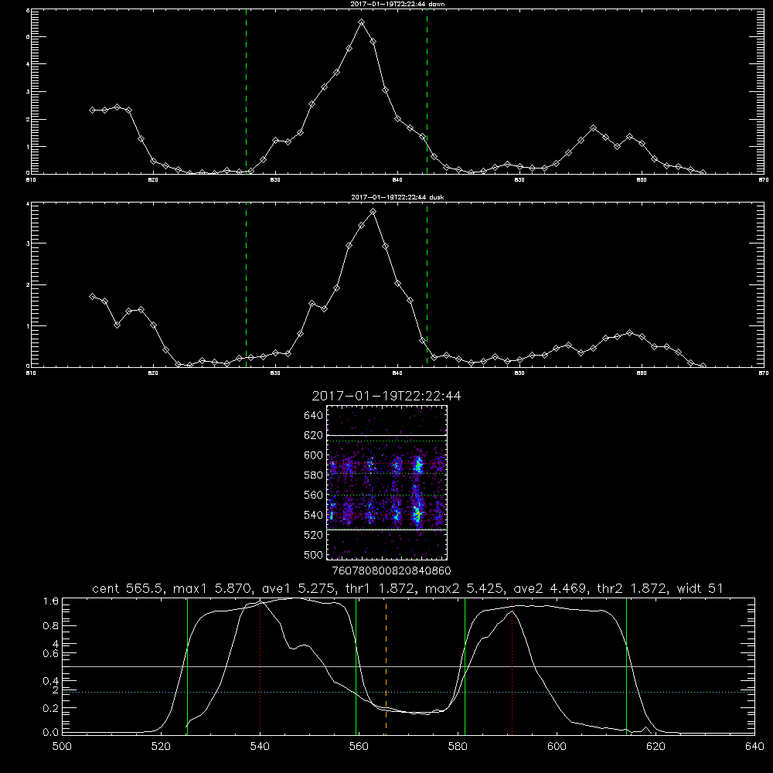773x773 pixels.
Task: Click the '500' x-axis label of bottom plot
Action: point(62,747)
